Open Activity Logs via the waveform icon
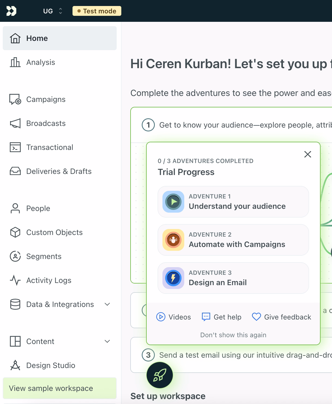The image size is (332, 404). point(16,280)
